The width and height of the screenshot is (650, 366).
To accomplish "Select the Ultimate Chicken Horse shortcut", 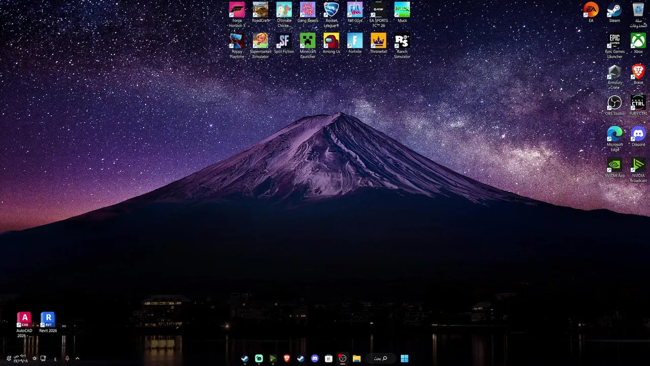I will [x=284, y=15].
